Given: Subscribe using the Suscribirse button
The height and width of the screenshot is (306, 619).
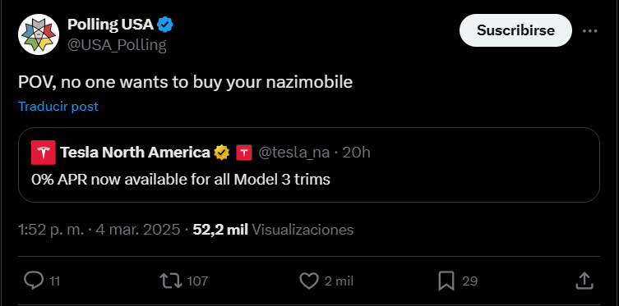Looking at the screenshot, I should [515, 30].
